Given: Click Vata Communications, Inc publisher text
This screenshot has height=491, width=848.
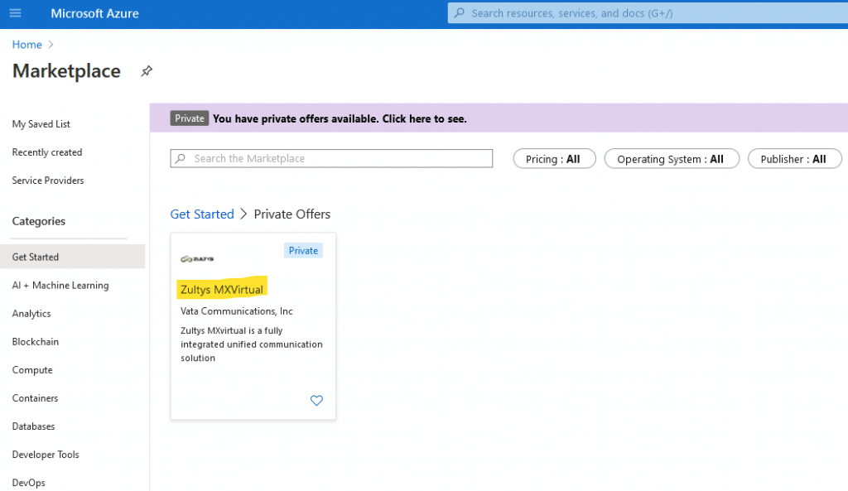Looking at the screenshot, I should coord(236,311).
